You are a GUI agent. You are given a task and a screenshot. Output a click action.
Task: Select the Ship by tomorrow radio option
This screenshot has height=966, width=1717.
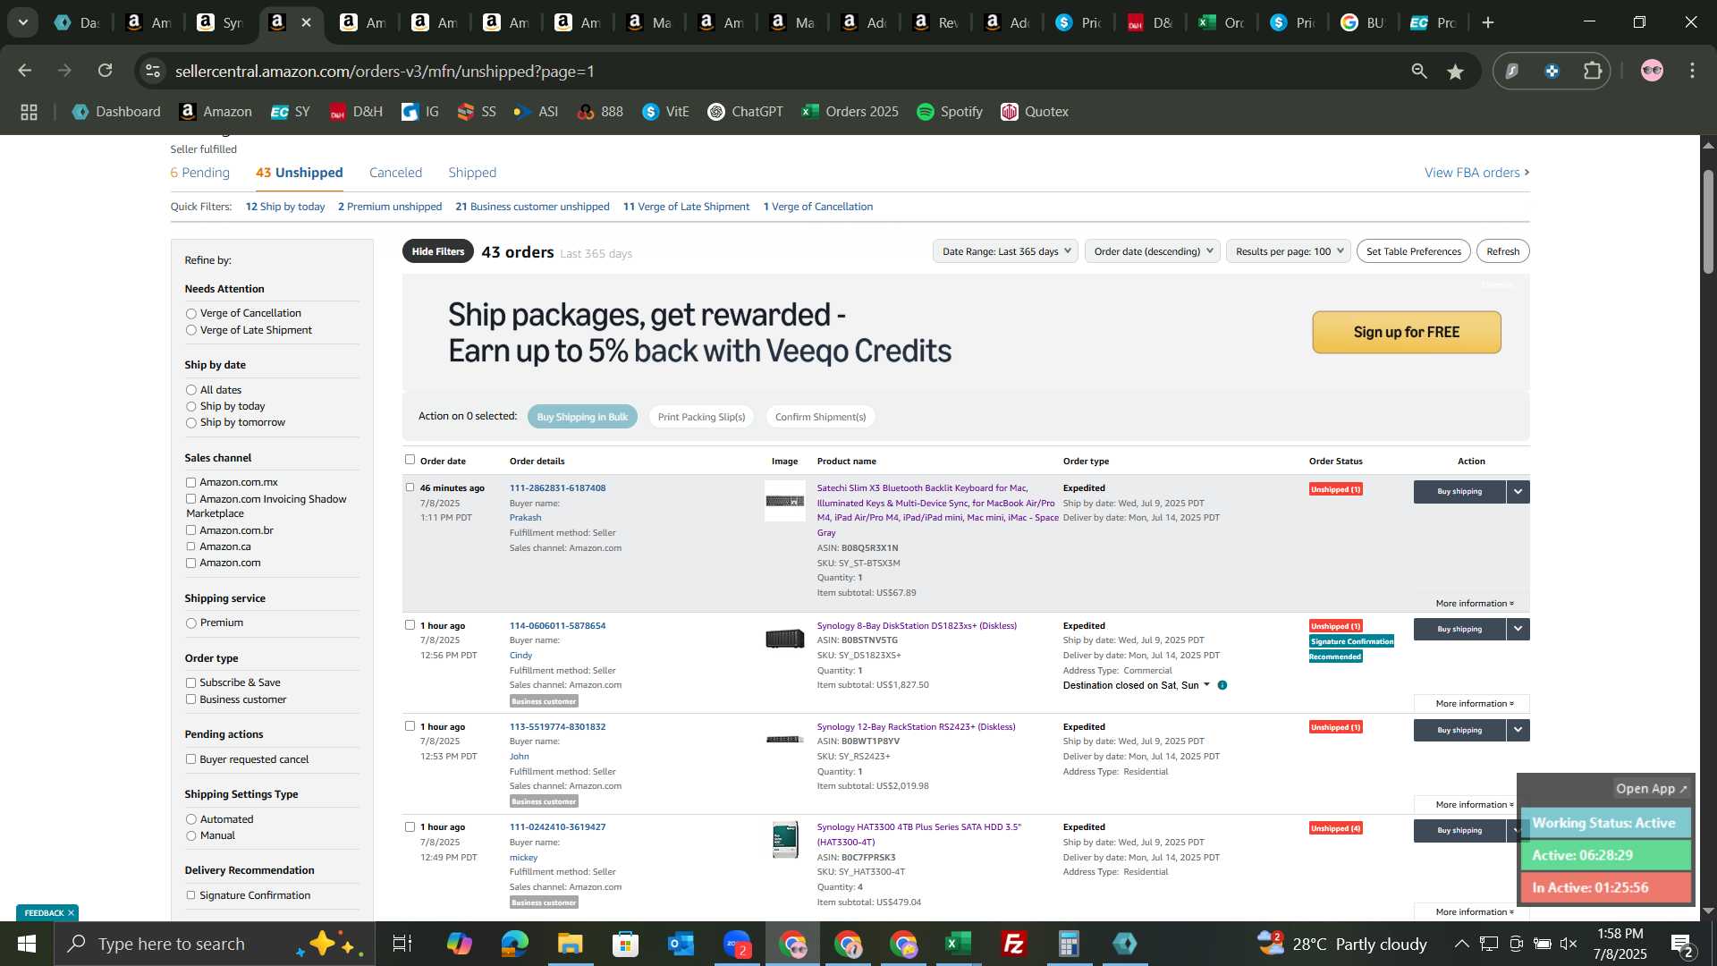point(190,423)
